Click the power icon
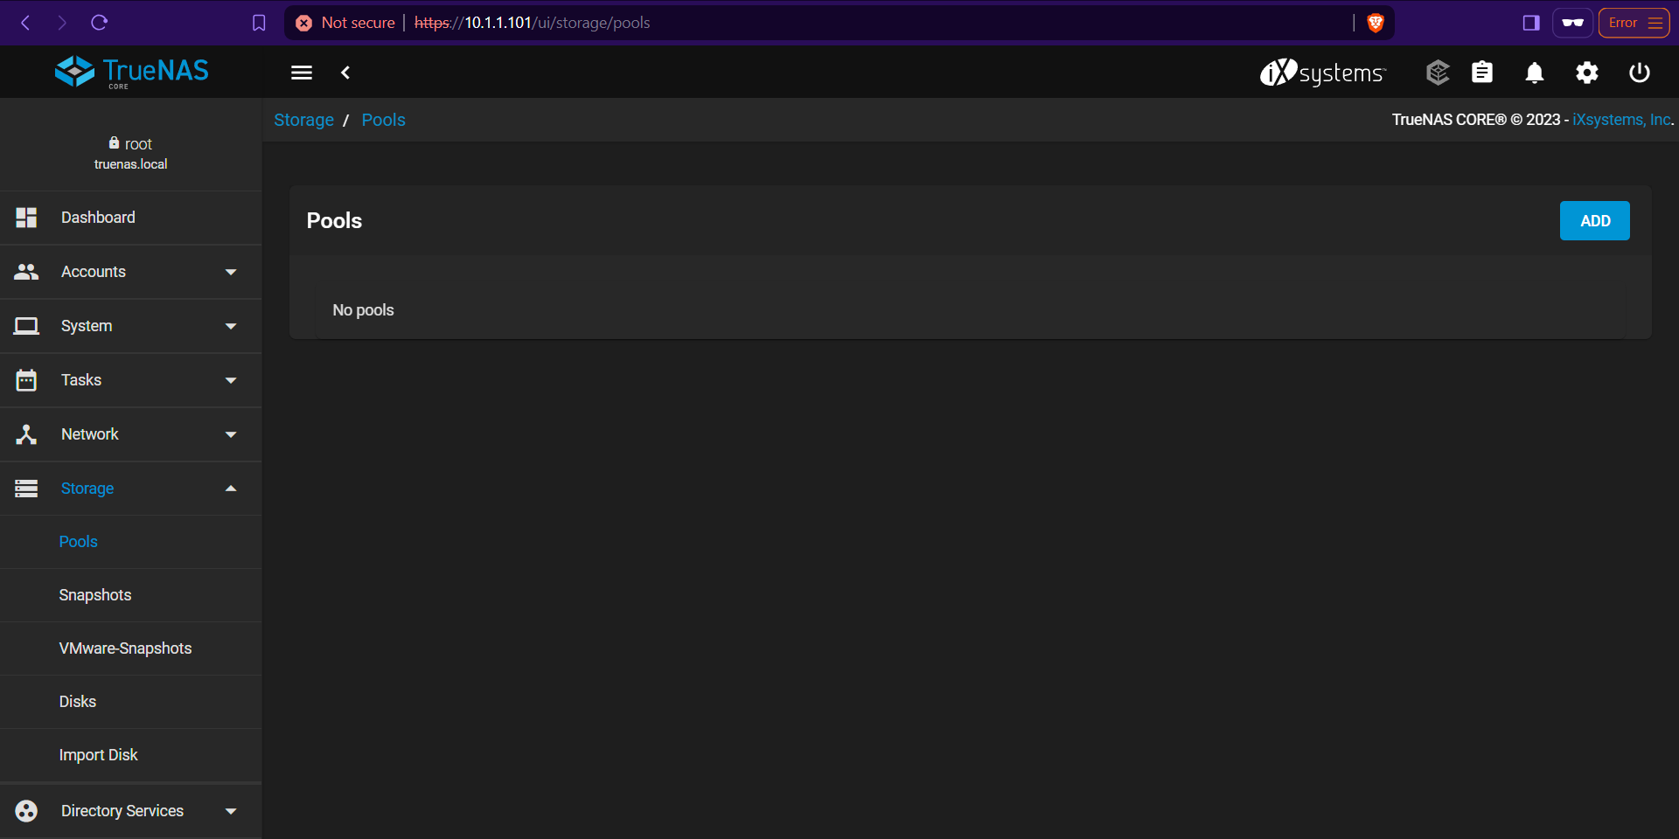1679x839 pixels. point(1640,73)
